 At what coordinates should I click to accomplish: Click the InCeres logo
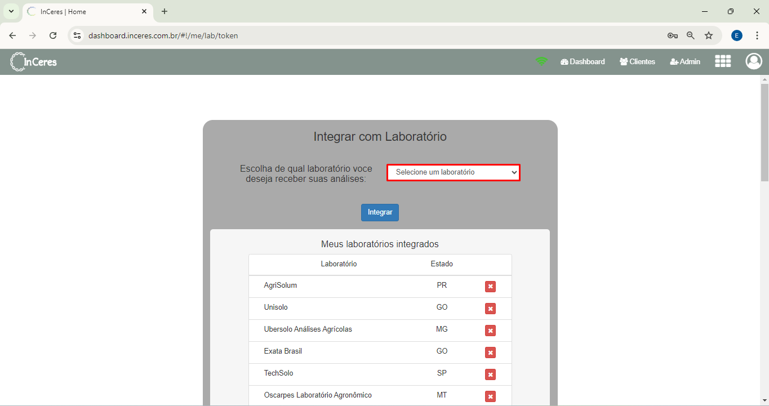[x=34, y=62]
